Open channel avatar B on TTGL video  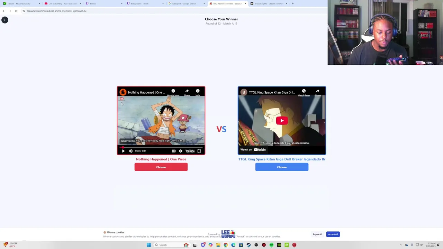click(244, 92)
